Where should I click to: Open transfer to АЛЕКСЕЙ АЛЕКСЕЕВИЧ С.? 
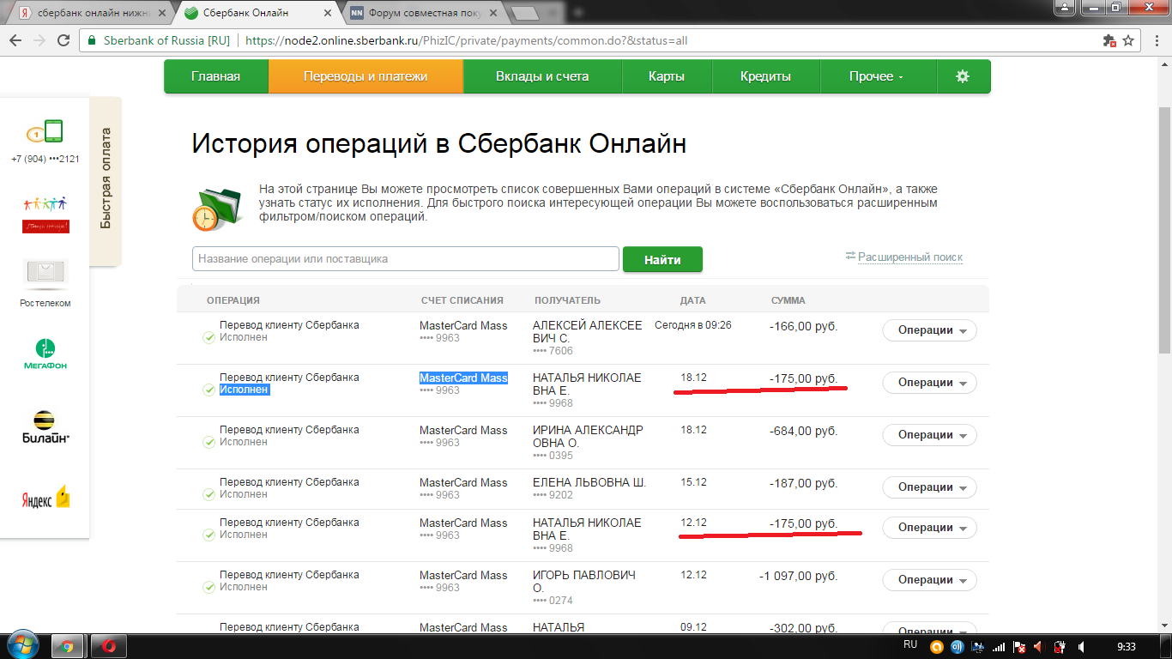587,331
